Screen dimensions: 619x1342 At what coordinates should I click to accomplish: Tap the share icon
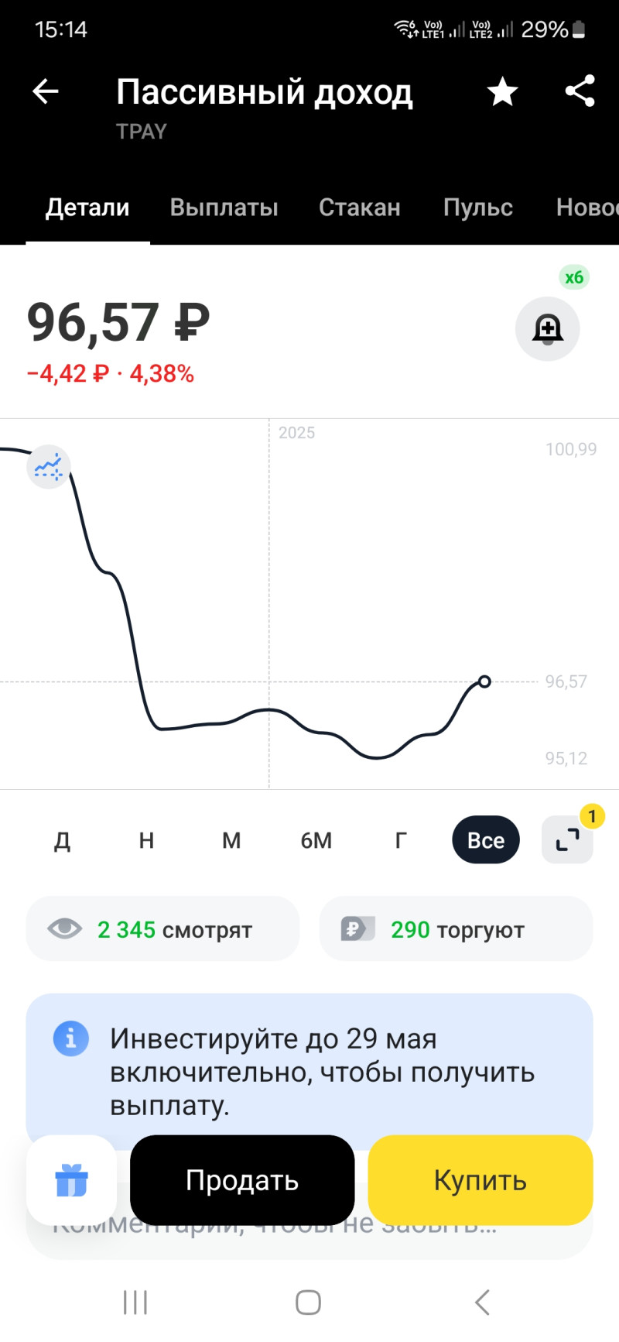[x=580, y=91]
